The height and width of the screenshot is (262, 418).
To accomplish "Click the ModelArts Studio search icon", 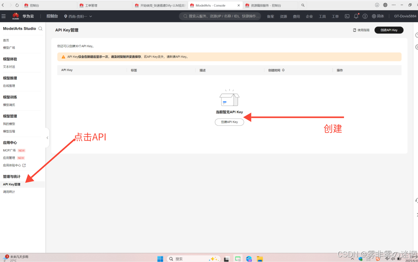I will pos(40,29).
